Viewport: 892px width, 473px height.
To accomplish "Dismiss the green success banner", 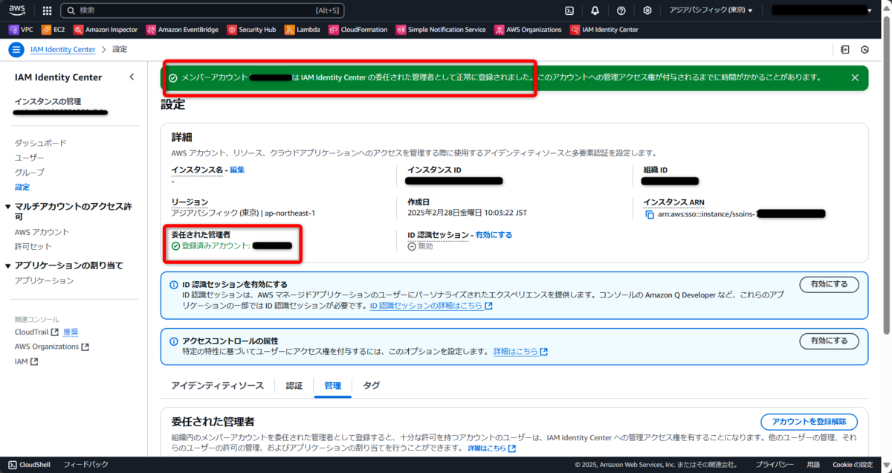I will pos(855,77).
